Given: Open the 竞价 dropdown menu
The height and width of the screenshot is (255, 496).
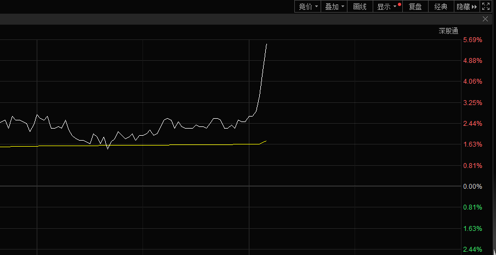Looking at the screenshot, I should click(x=308, y=7).
